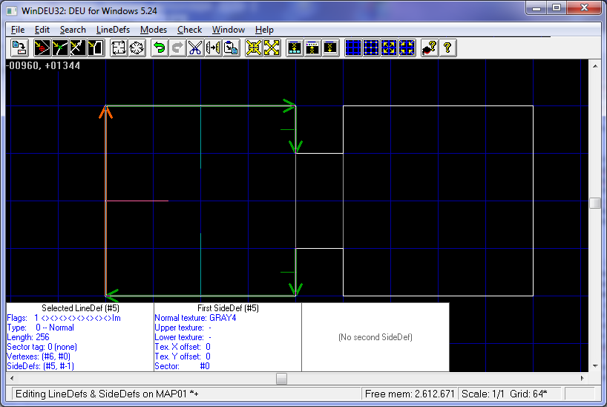This screenshot has width=607, height=407.
Task: Toggle the blue grid lines display icon
Action: coord(353,48)
